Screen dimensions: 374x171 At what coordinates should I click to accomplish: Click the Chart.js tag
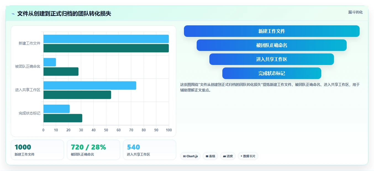point(190,156)
